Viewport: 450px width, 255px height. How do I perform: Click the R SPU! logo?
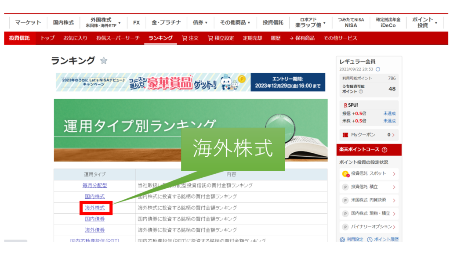click(x=351, y=105)
